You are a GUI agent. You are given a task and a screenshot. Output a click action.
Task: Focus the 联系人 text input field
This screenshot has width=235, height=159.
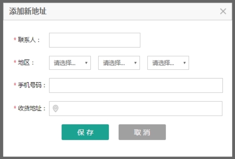click(95, 40)
